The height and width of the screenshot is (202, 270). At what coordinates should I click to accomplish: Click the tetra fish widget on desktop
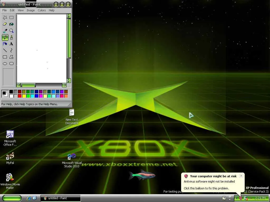[x=142, y=175]
